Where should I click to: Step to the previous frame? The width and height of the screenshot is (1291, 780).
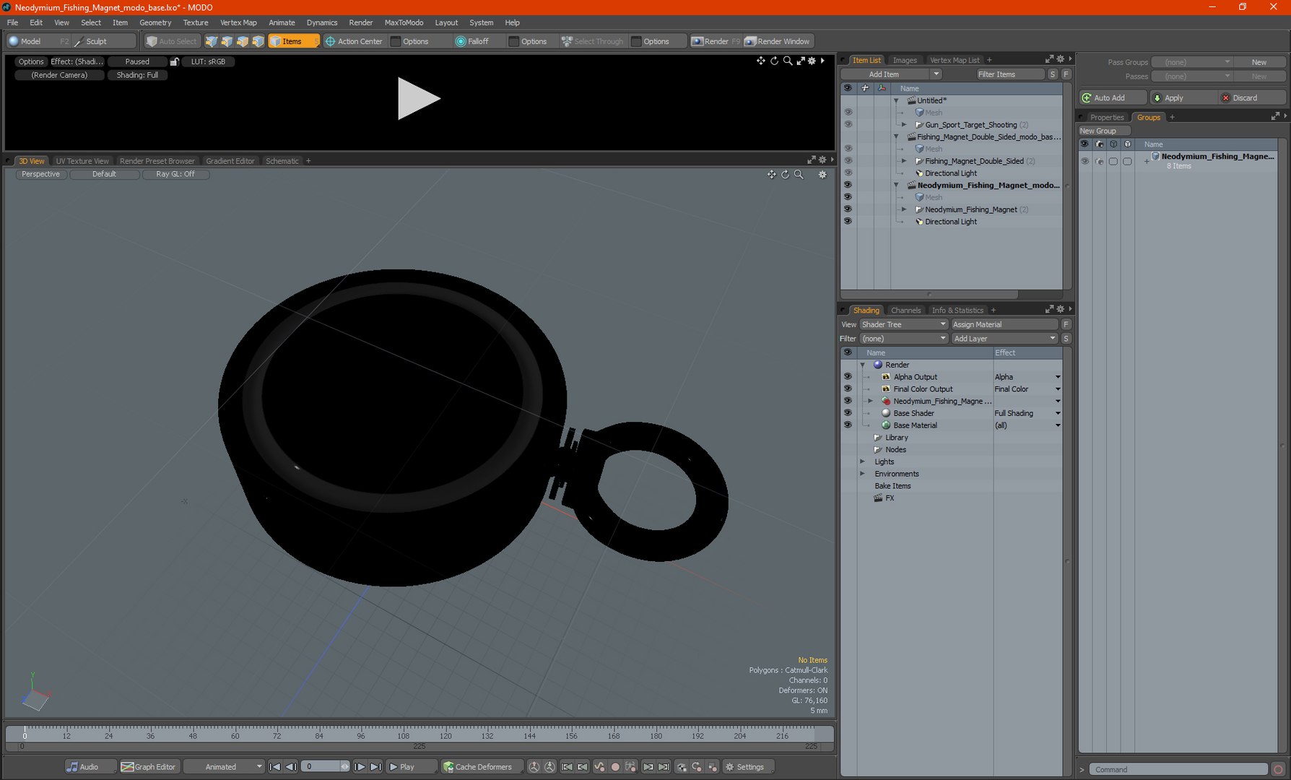pos(291,766)
